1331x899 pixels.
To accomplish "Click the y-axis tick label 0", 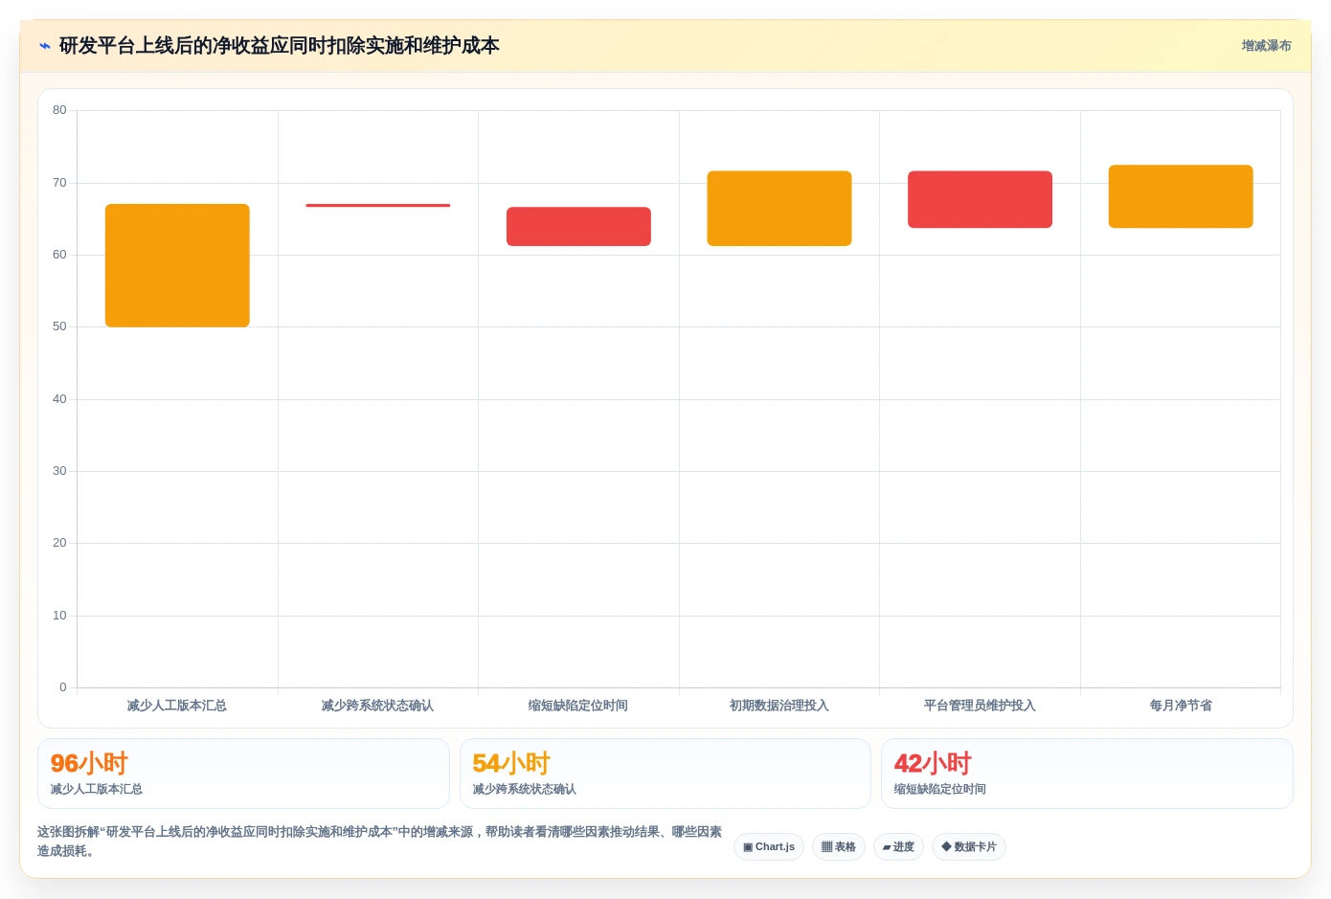I will pyautogui.click(x=63, y=687).
